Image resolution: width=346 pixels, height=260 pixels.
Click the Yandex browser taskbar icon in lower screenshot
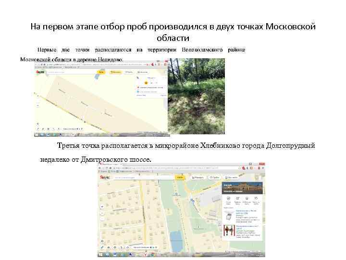146,255
